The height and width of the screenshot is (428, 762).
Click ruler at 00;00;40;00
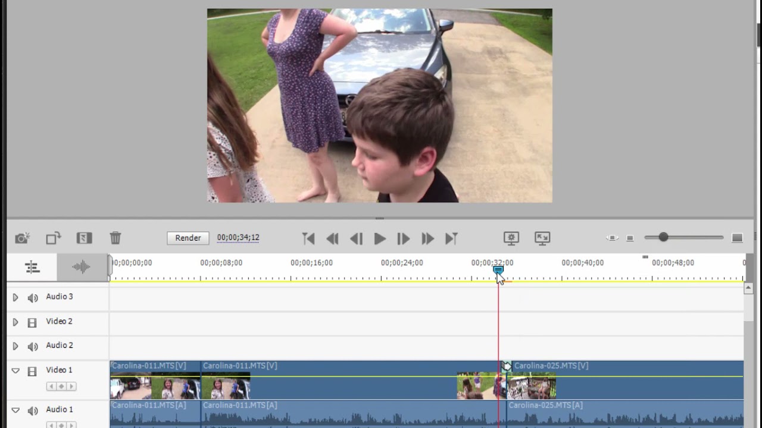tap(582, 263)
